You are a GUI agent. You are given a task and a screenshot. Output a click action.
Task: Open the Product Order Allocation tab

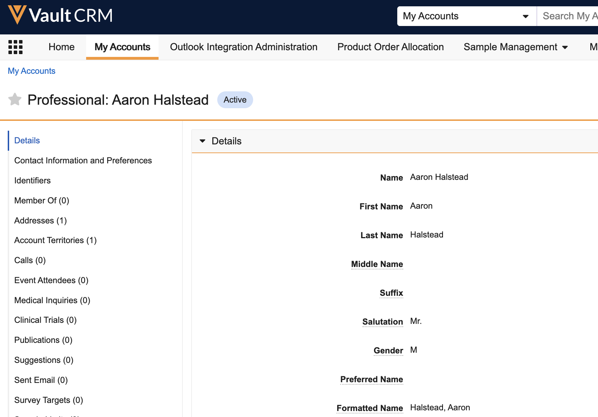tap(390, 47)
